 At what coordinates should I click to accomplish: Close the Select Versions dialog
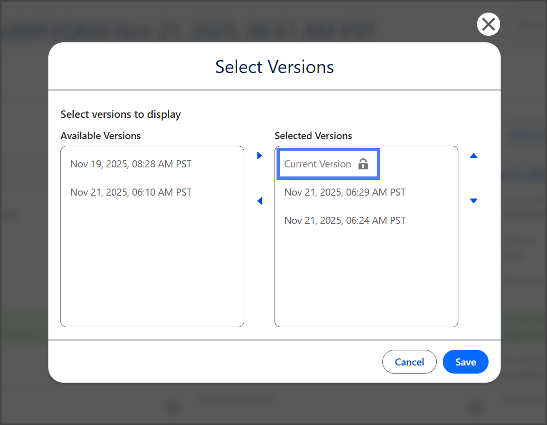pyautogui.click(x=488, y=24)
